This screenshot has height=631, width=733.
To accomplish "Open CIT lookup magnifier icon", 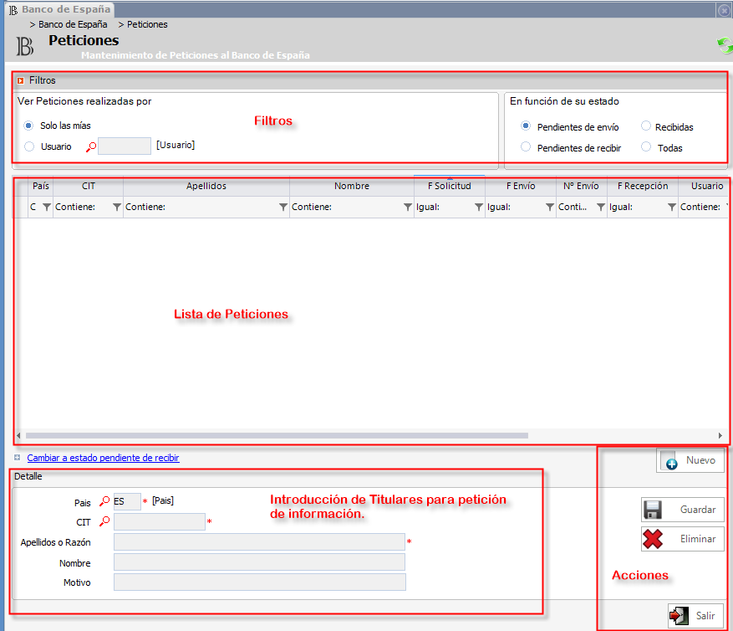I will [x=104, y=521].
